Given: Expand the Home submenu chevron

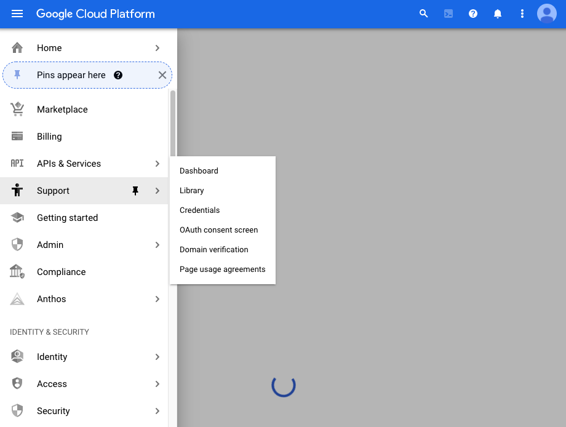Looking at the screenshot, I should (x=157, y=47).
